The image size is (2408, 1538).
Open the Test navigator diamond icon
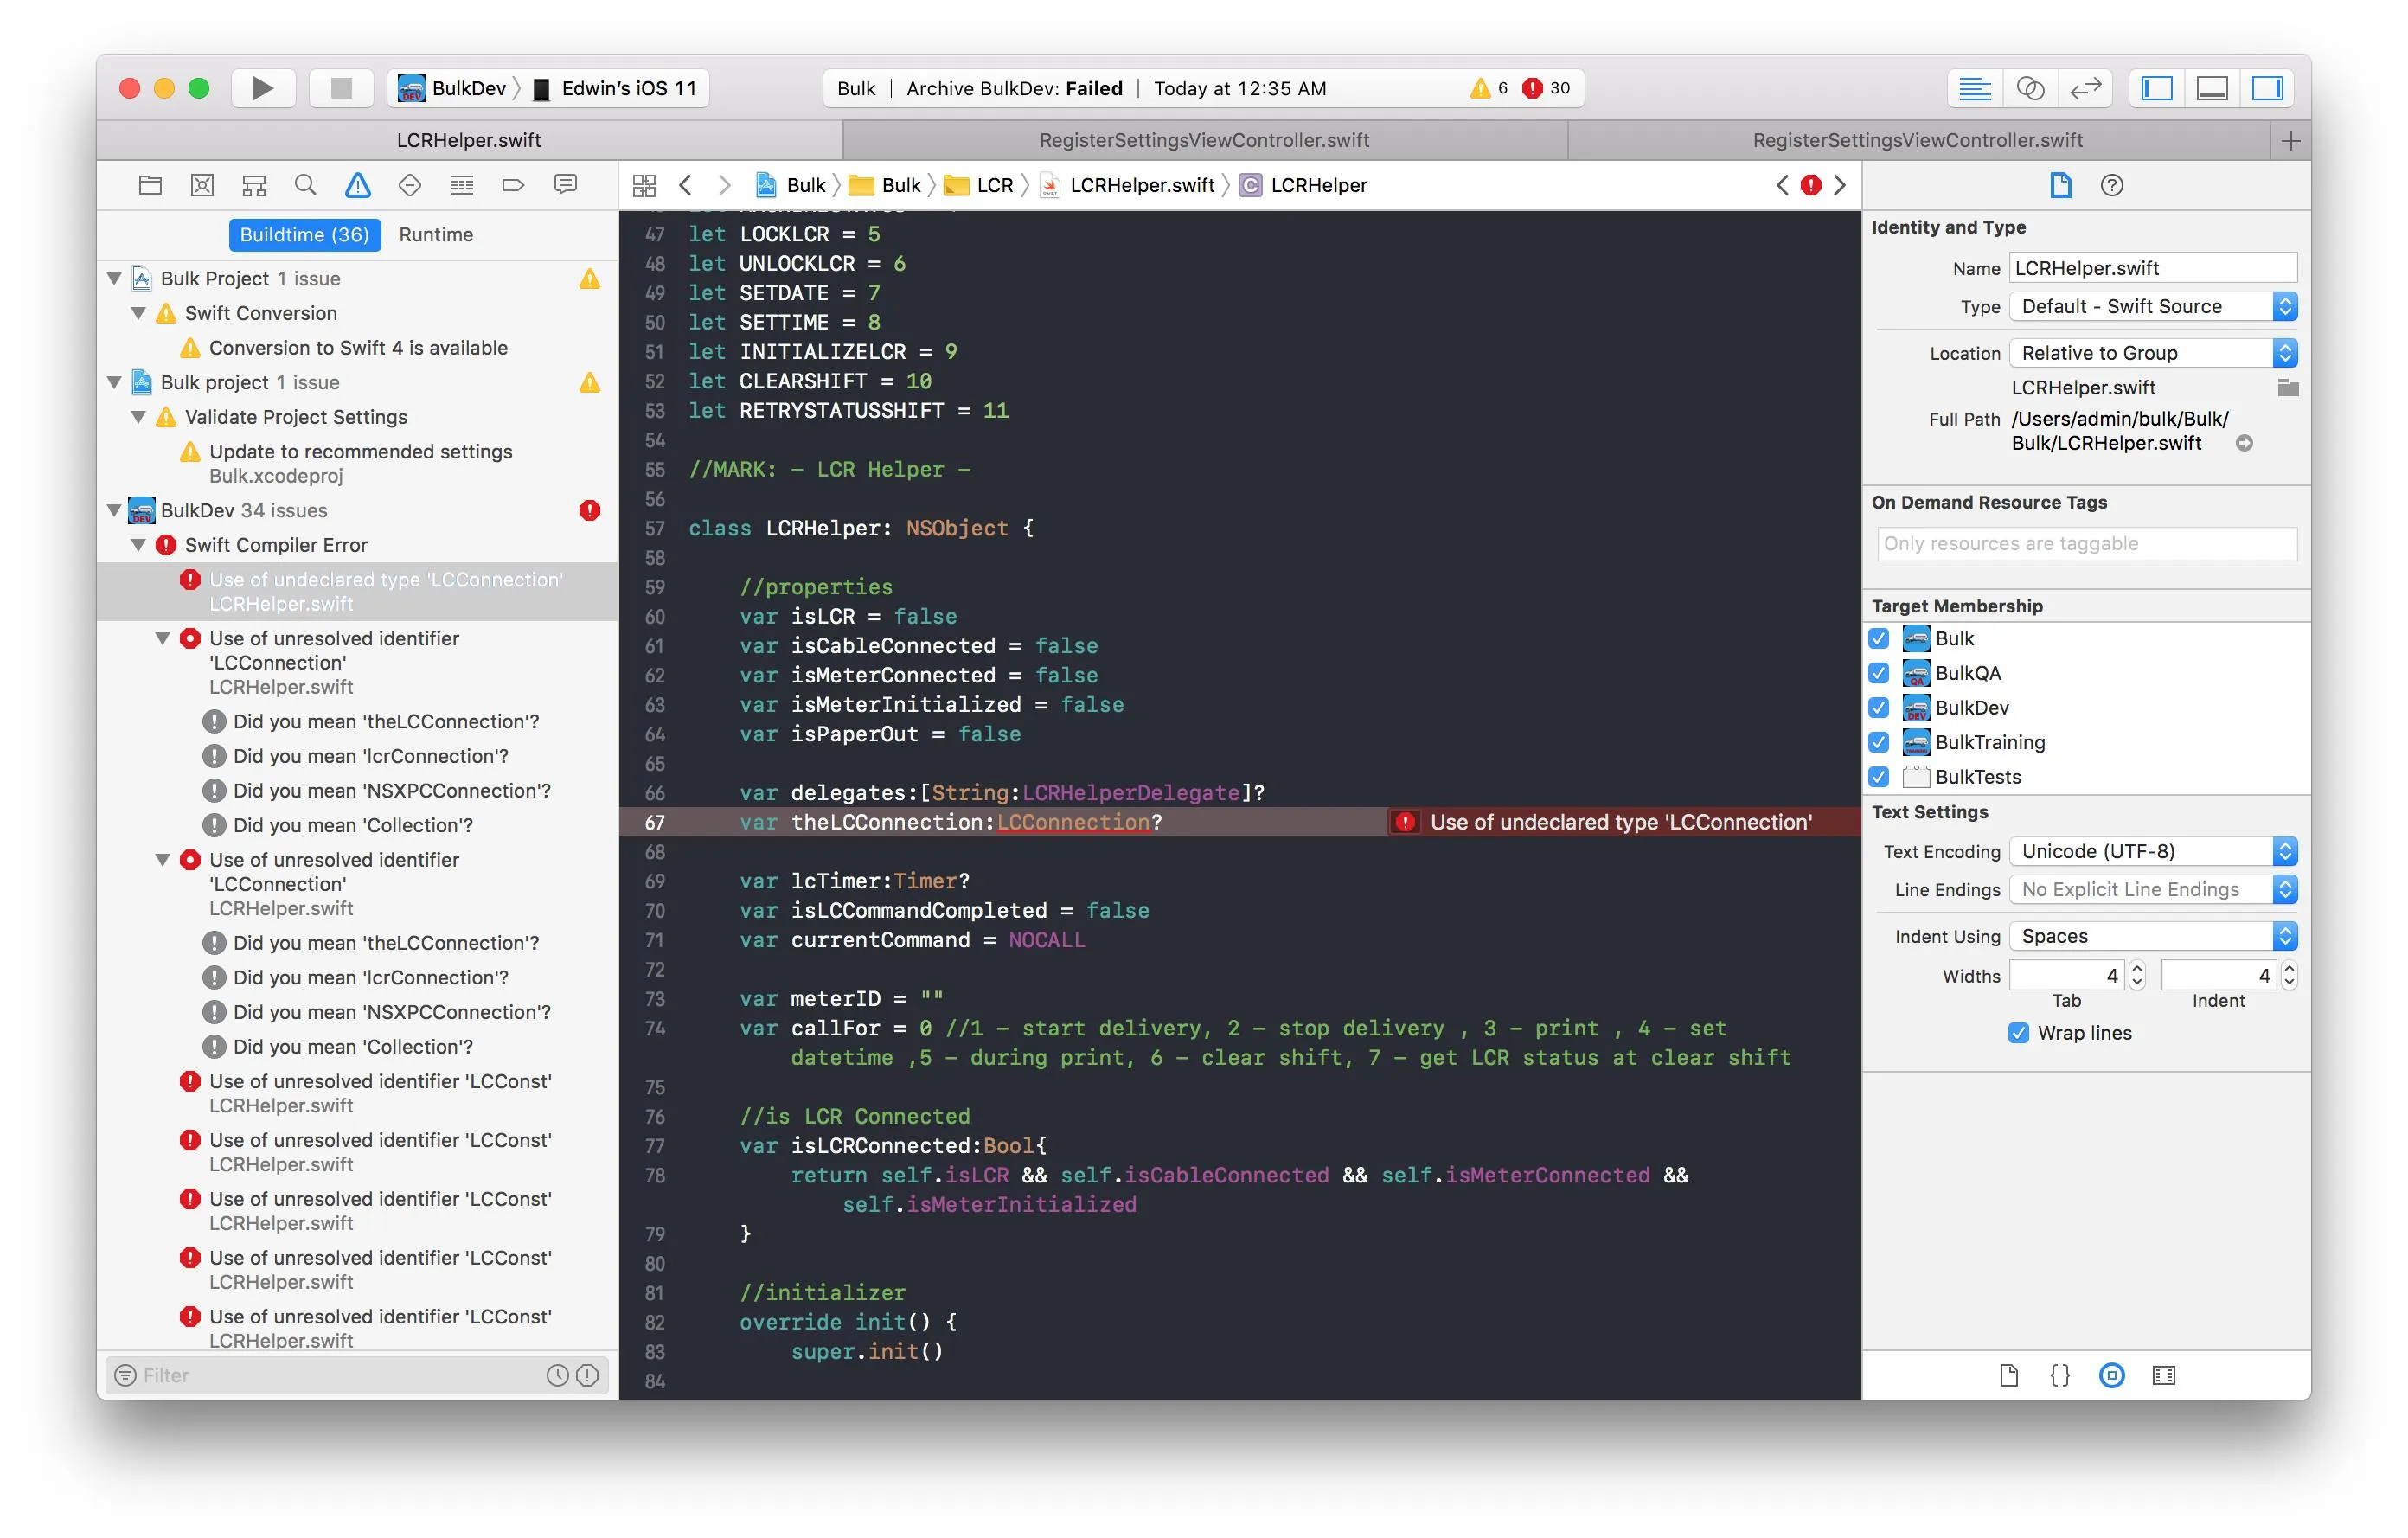(x=409, y=185)
